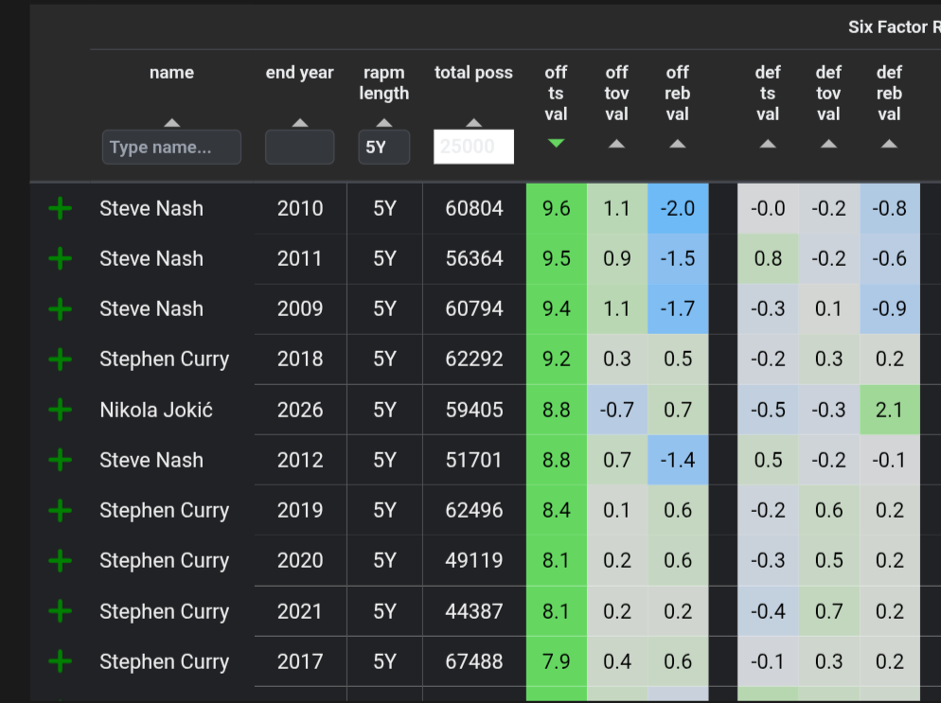Sort by off tov val arrow

617,144
